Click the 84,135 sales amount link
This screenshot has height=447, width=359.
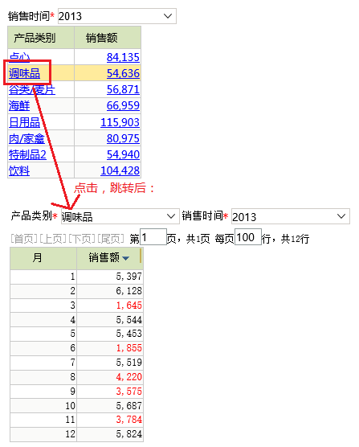point(123,57)
